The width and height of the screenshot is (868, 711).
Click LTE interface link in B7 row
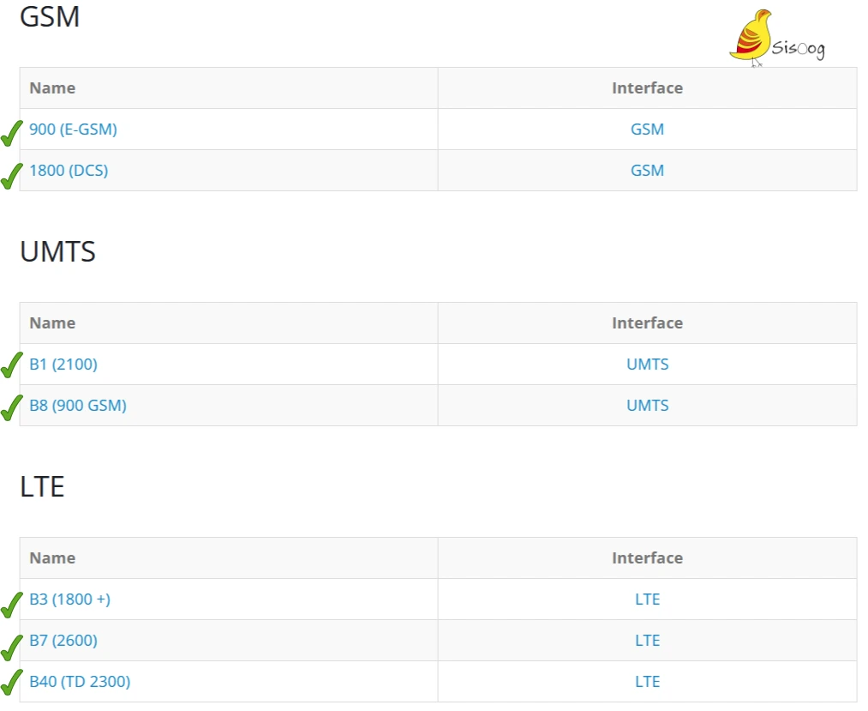647,640
